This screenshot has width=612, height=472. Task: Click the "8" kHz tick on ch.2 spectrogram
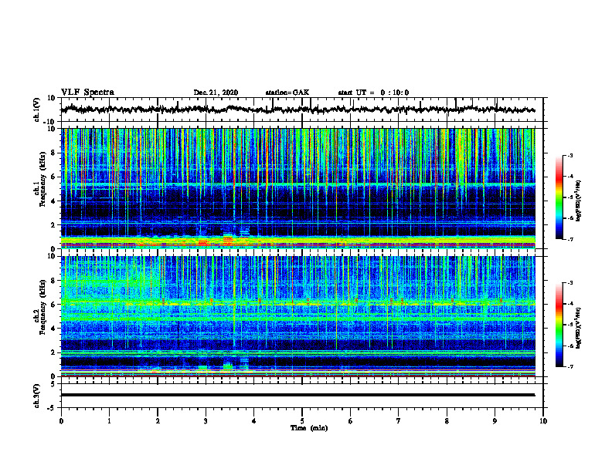pyautogui.click(x=53, y=281)
